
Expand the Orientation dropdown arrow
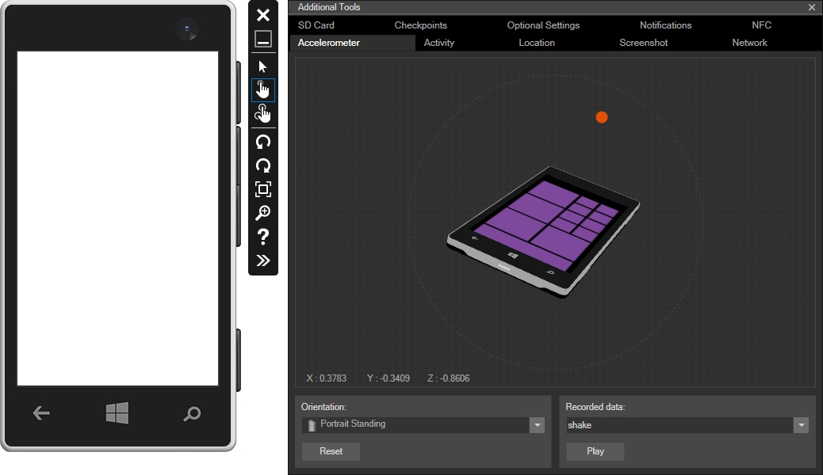point(537,425)
